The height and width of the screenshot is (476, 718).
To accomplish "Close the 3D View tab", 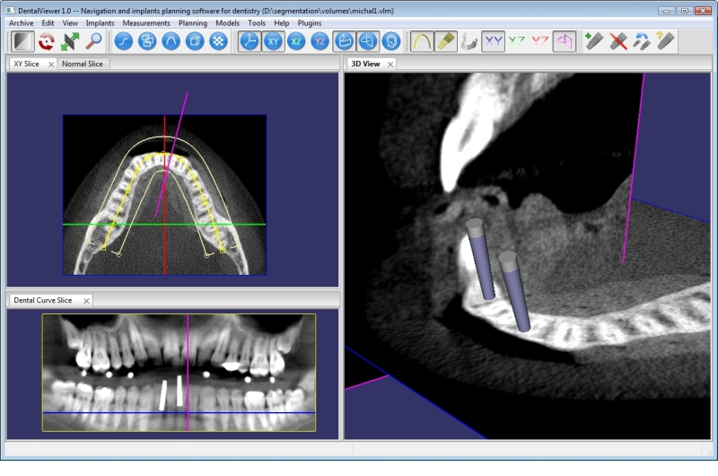I will pos(390,64).
